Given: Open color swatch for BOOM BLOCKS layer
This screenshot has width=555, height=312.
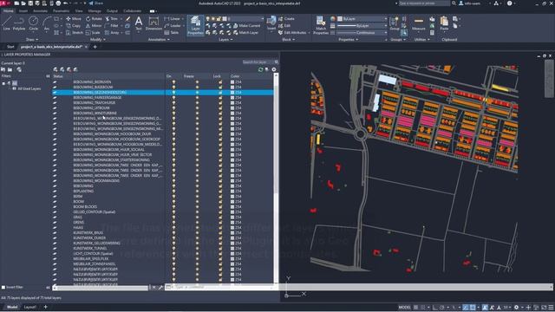Looking at the screenshot, I should 232,206.
